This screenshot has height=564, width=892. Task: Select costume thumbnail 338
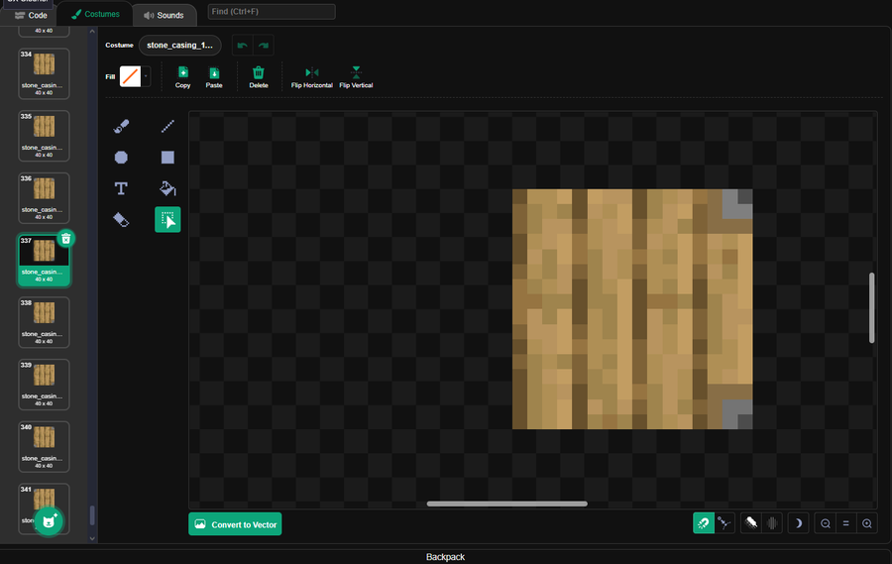tap(44, 322)
